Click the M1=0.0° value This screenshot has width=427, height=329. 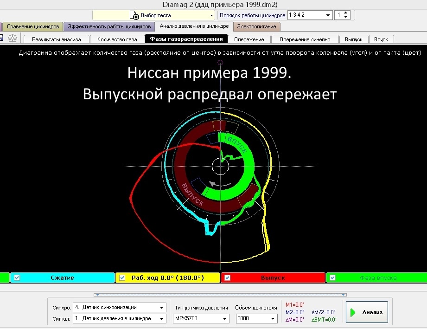[295, 305]
